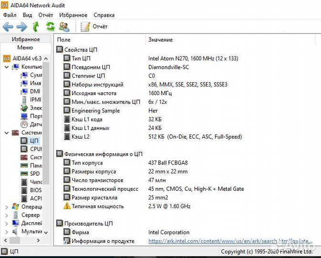Open the Вид menu
The image size is (321, 258).
pos(28,15)
